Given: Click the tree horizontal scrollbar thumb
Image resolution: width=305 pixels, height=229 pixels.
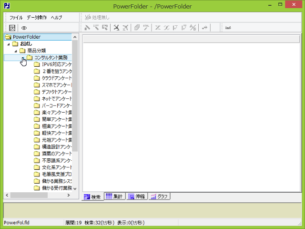Looking at the screenshot, I should 29,195.
